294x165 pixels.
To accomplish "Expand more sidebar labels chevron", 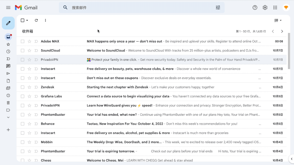I will coord(8,117).
